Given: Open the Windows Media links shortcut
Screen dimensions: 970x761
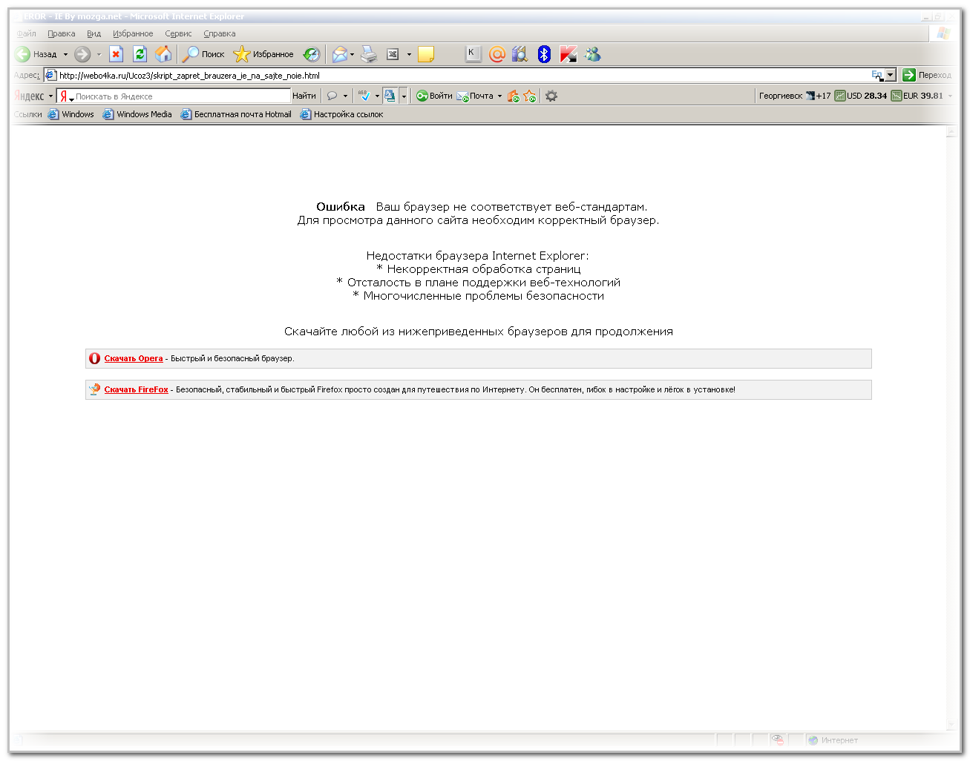Looking at the screenshot, I should point(137,114).
